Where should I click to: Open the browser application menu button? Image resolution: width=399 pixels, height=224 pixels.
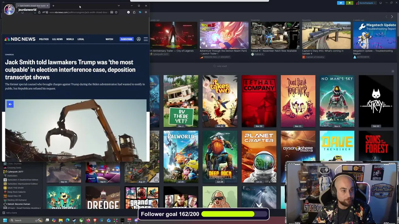[146, 12]
